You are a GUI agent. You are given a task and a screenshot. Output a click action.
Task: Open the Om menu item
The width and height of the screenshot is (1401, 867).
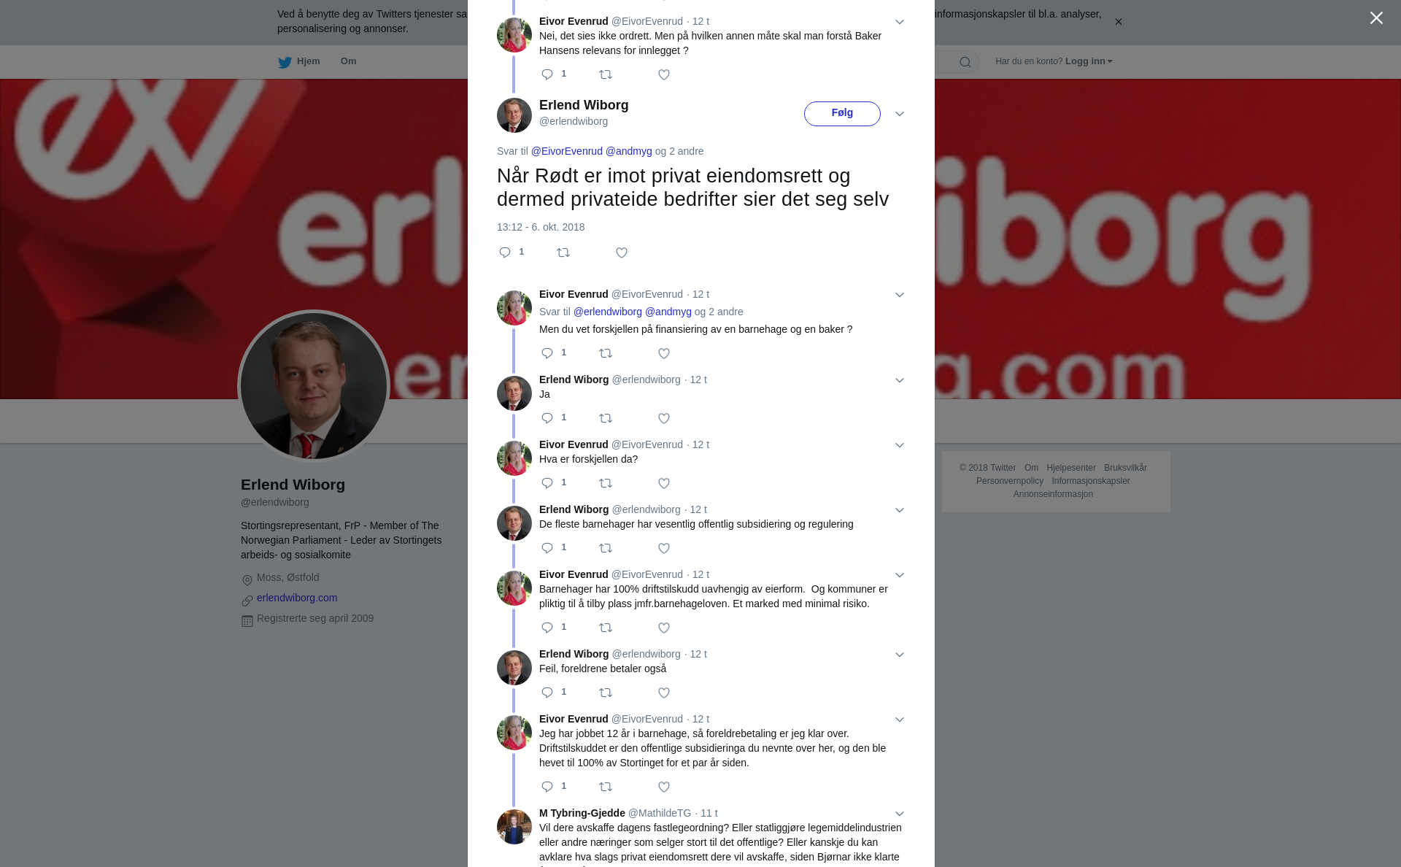coord(348,61)
